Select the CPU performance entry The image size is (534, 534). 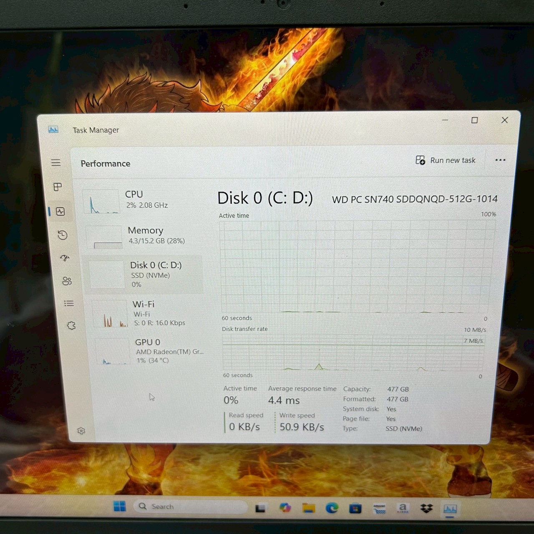pyautogui.click(x=142, y=201)
